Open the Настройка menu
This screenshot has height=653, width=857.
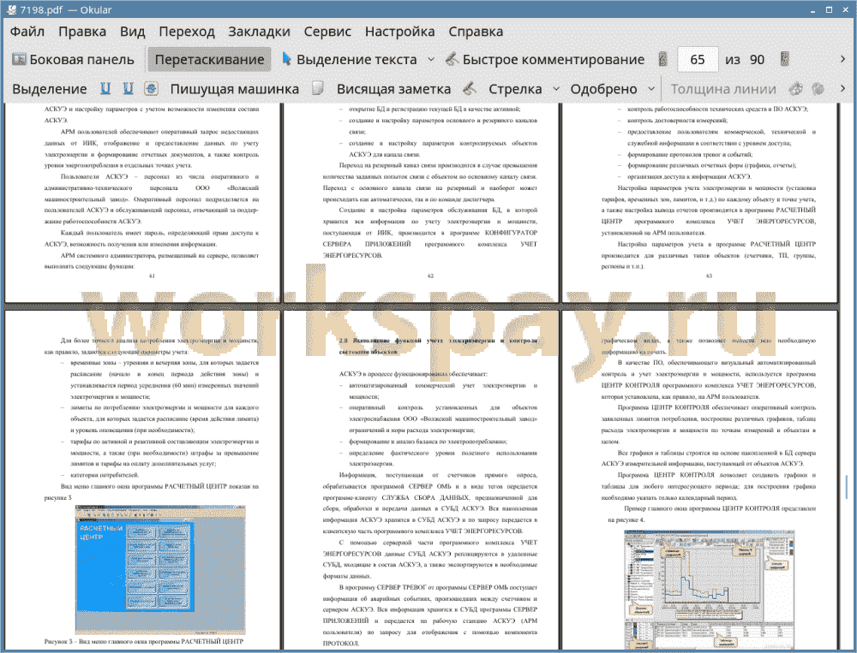400,32
